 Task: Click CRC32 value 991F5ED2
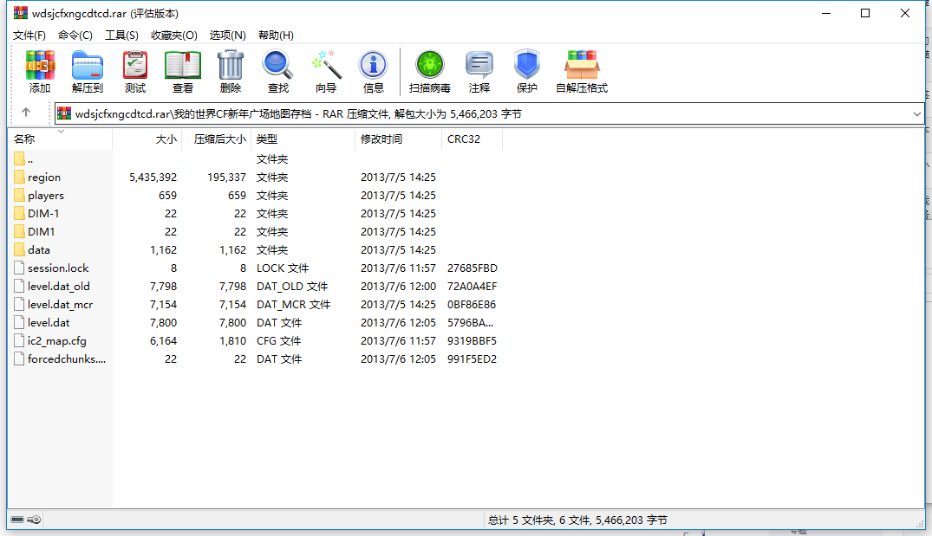472,359
